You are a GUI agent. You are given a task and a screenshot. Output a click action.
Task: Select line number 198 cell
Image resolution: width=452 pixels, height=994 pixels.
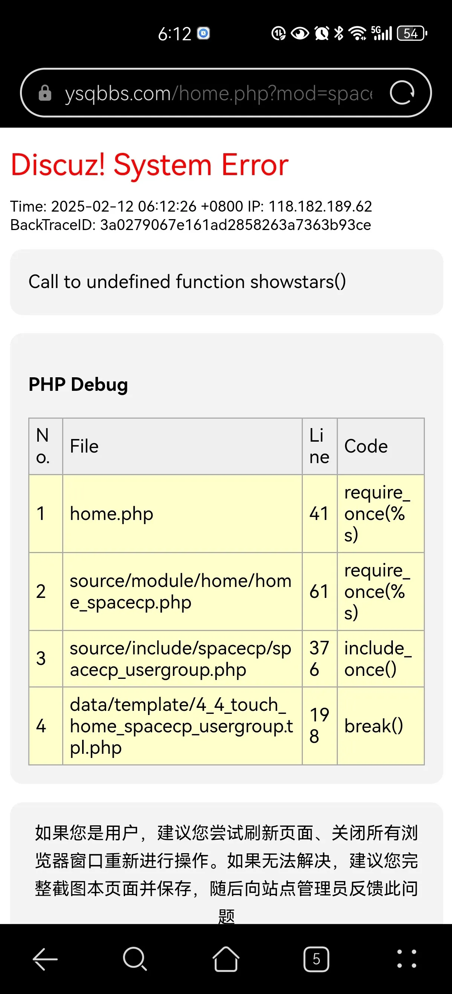point(320,726)
